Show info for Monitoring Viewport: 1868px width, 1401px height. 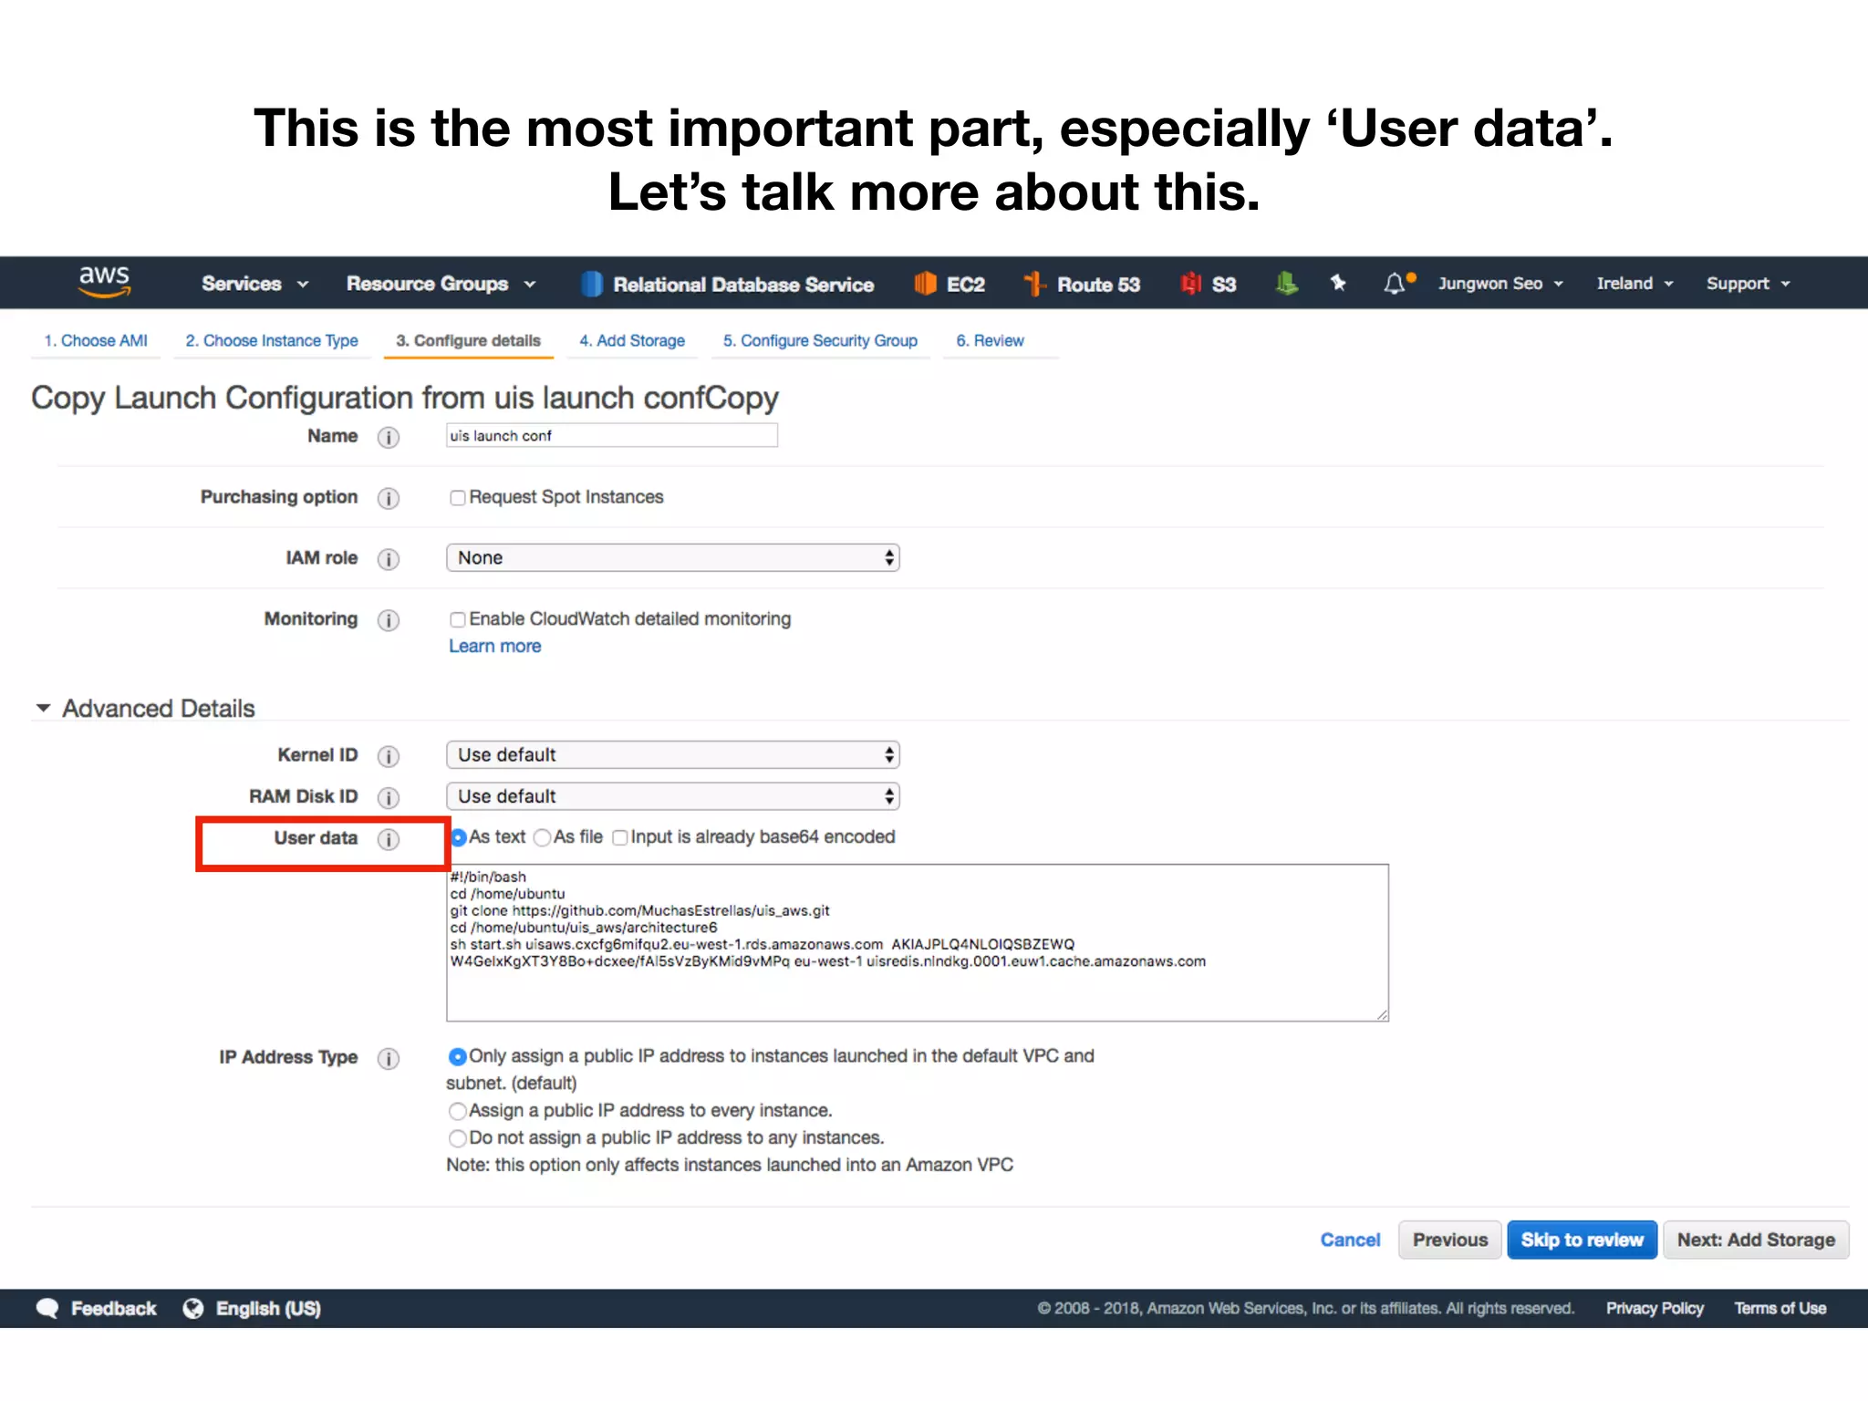[x=389, y=620]
